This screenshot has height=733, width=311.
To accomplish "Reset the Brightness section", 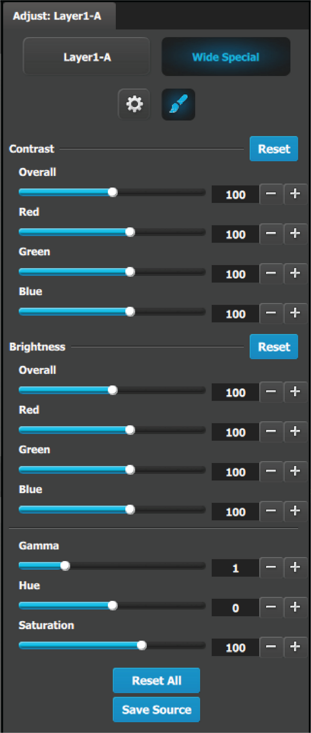I will (274, 347).
